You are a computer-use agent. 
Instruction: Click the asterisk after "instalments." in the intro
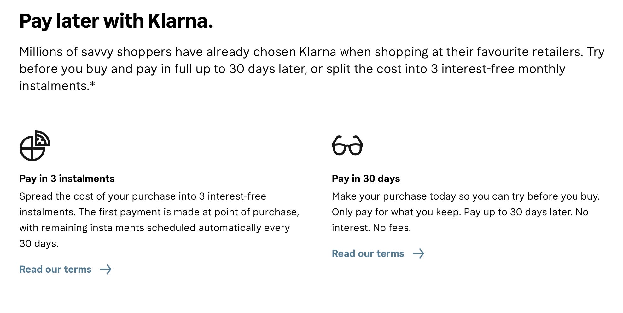pos(92,85)
